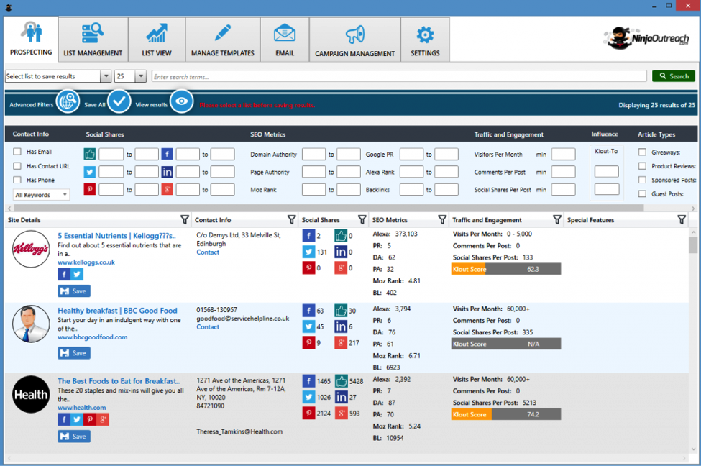Save the Kellogg's result
The height and width of the screenshot is (466, 701).
[x=74, y=291]
